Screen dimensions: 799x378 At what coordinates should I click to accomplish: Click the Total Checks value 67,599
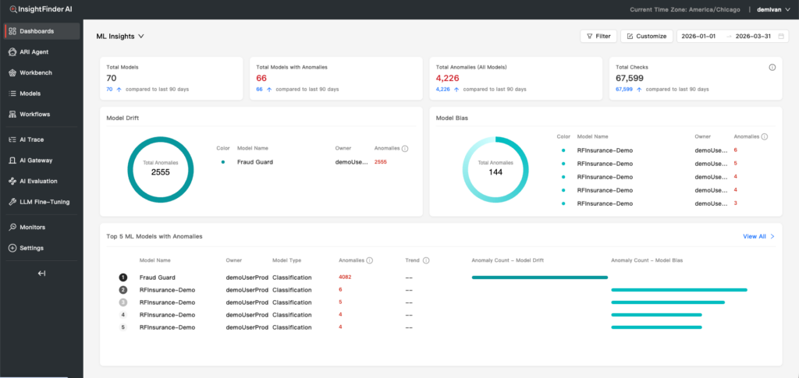[x=630, y=79]
